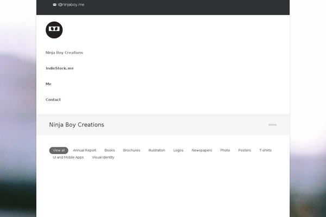The width and height of the screenshot is (326, 217).
Task: Filter by Posters
Action: pos(244,150)
